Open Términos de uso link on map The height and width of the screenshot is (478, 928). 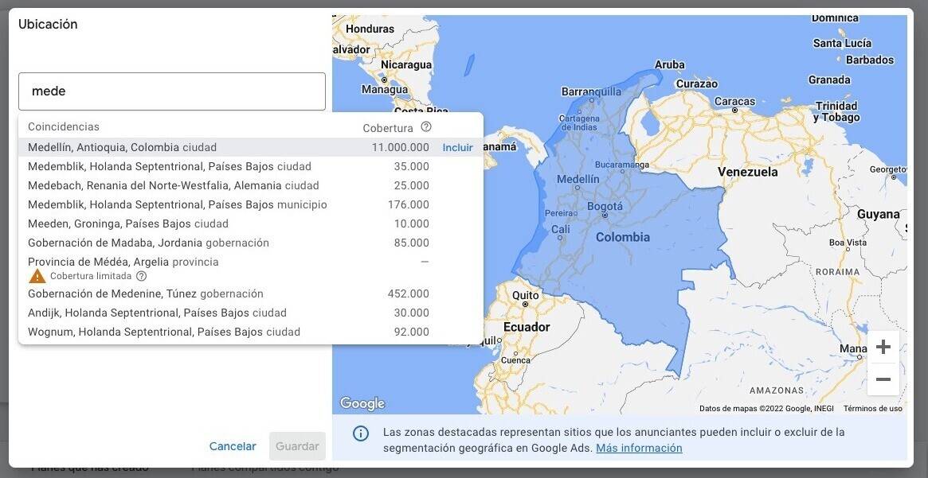pyautogui.click(x=873, y=408)
